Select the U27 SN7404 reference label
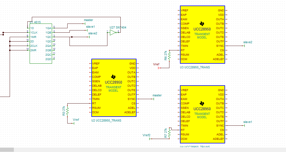 click(x=118, y=28)
